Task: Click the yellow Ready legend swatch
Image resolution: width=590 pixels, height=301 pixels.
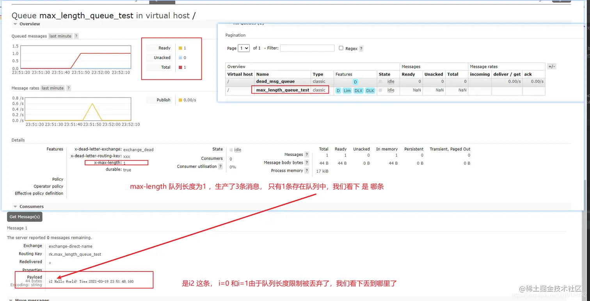Action: coord(180,48)
